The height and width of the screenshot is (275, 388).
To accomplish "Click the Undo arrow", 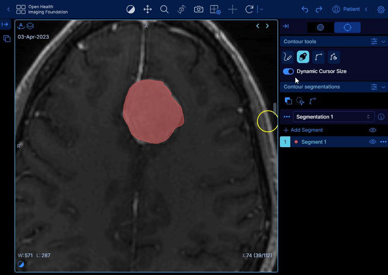I will pyautogui.click(x=305, y=9).
